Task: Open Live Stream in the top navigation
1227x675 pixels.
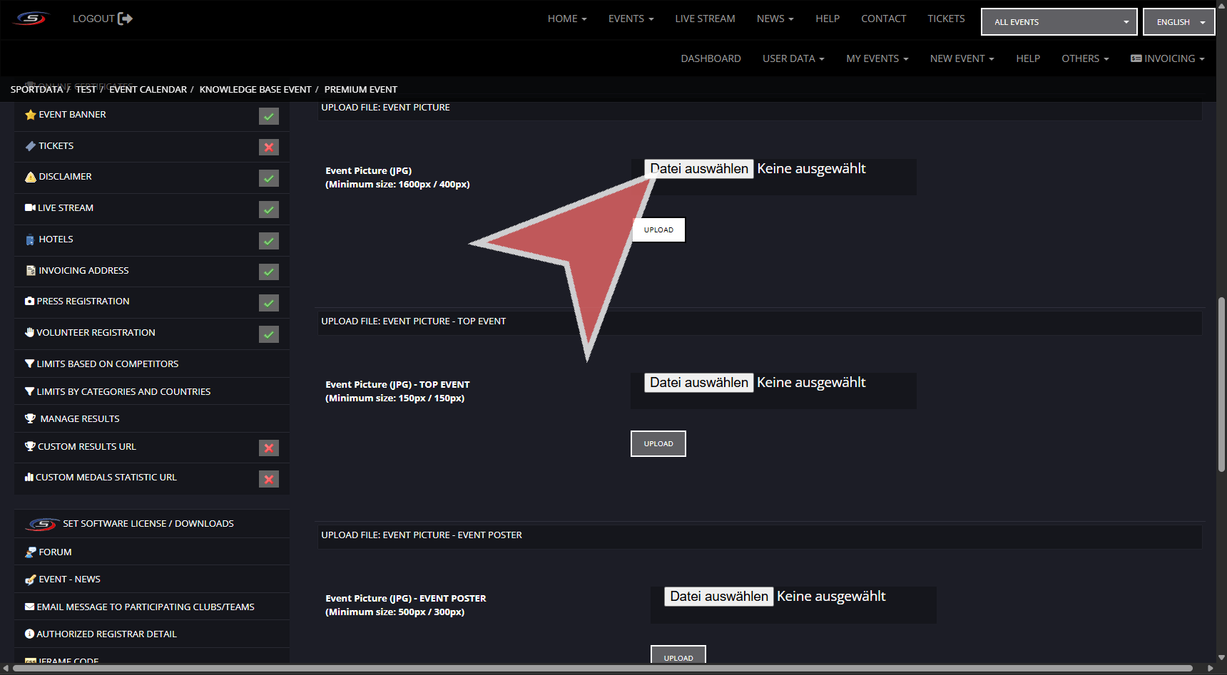Action: click(x=705, y=19)
